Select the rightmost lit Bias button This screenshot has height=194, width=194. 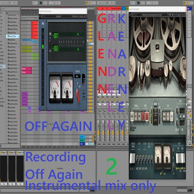tap(171, 116)
